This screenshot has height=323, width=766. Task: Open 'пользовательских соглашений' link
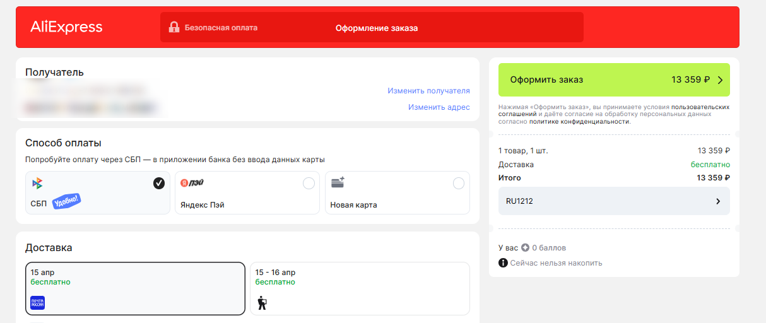(x=614, y=110)
